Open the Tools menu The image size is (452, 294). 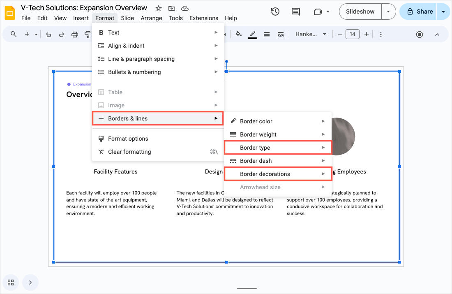pos(176,18)
